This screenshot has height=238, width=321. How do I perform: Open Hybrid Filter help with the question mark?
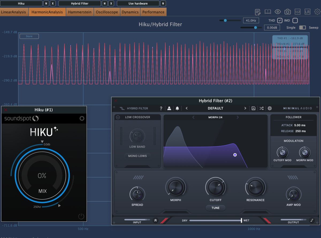pyautogui.click(x=161, y=108)
